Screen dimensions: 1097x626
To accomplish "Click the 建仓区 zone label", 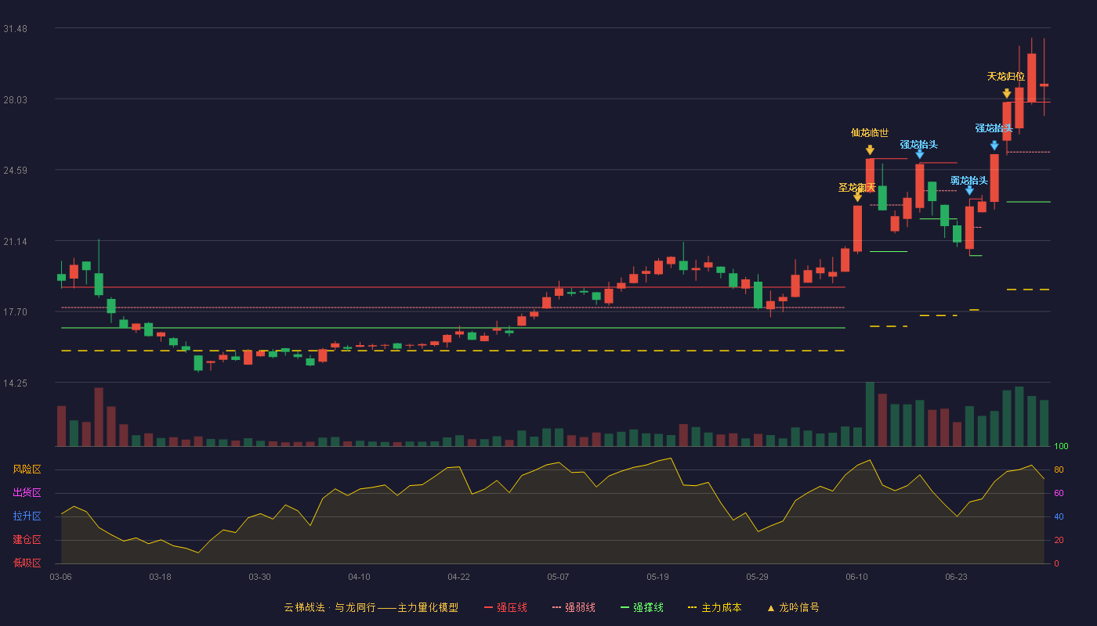I will click(x=27, y=540).
